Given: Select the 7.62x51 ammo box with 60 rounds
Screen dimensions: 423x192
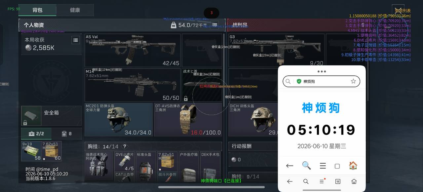Looking at the screenshot, I should pyautogui.click(x=52, y=151).
